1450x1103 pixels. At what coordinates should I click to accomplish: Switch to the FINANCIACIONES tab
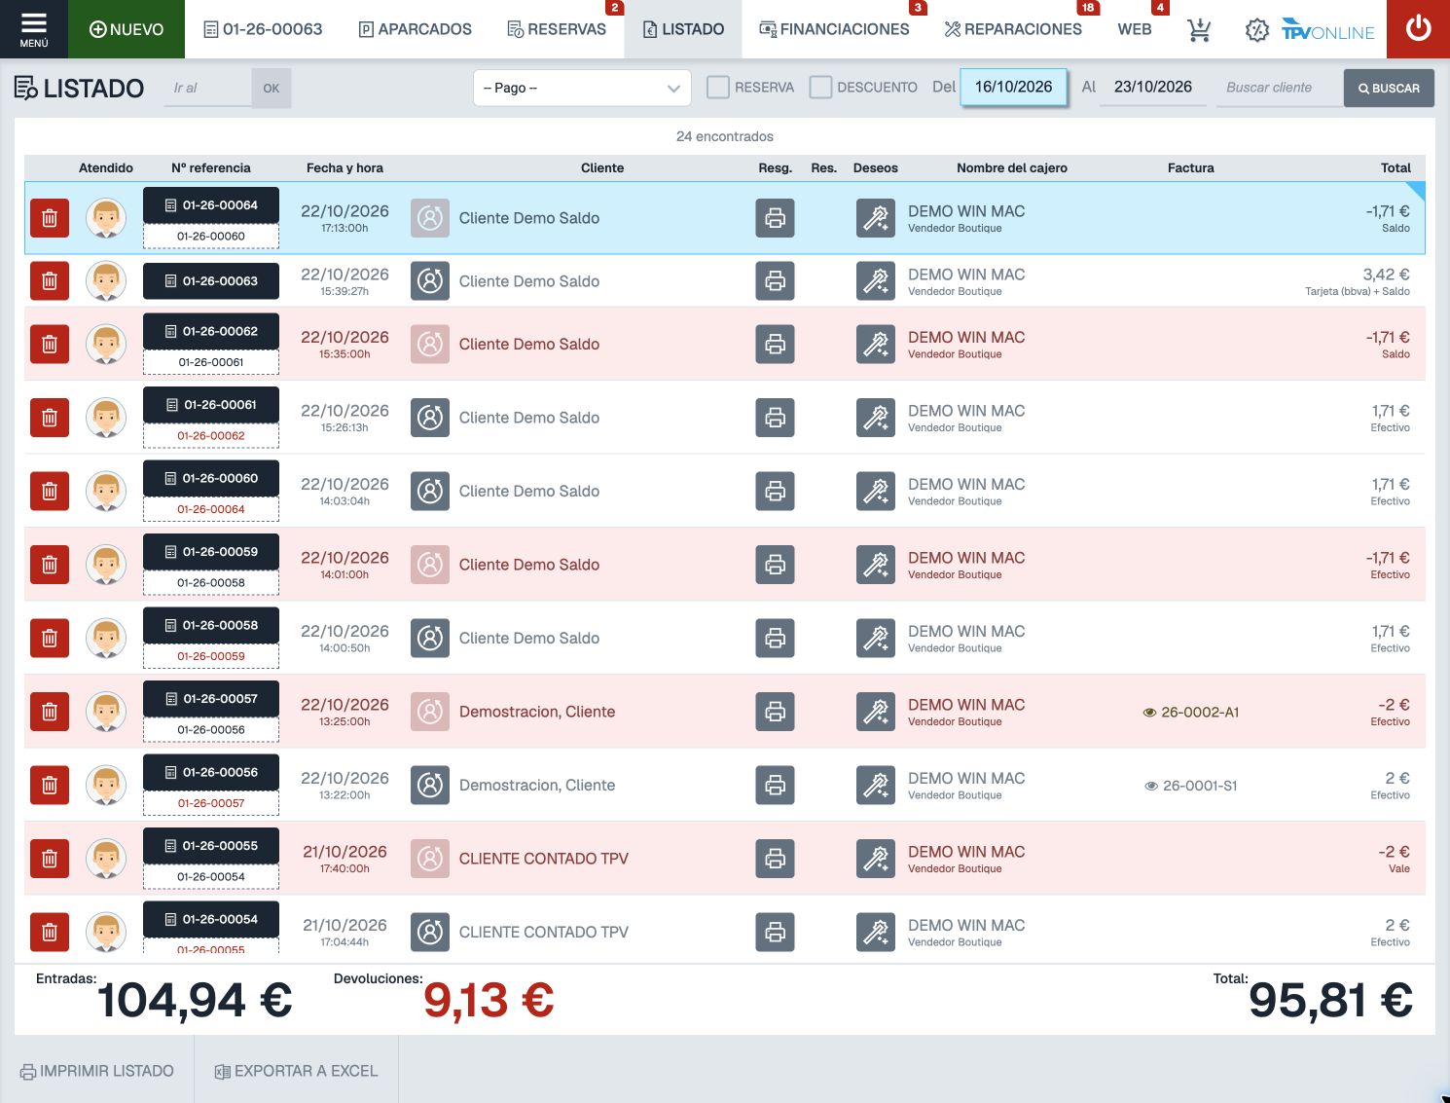click(x=834, y=29)
